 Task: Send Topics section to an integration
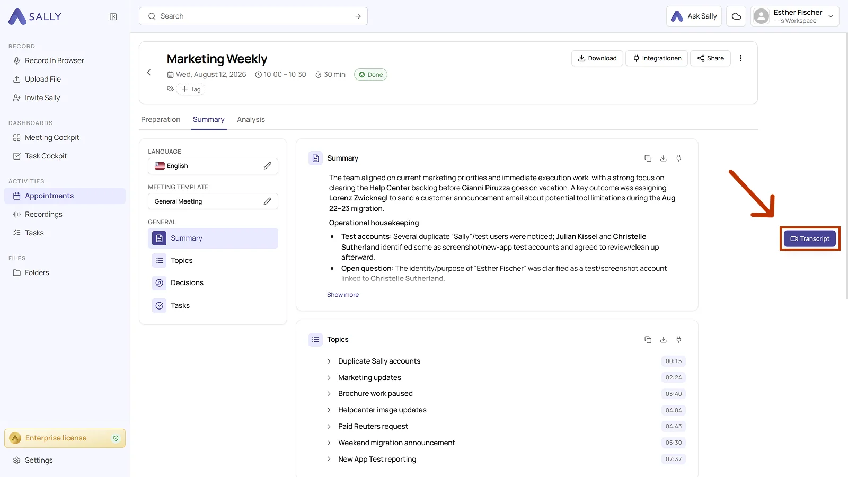pos(679,340)
